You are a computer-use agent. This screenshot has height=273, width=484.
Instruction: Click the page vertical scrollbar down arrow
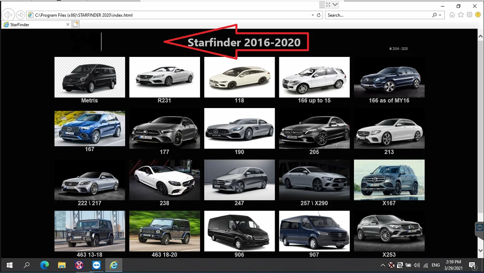[x=480, y=250]
